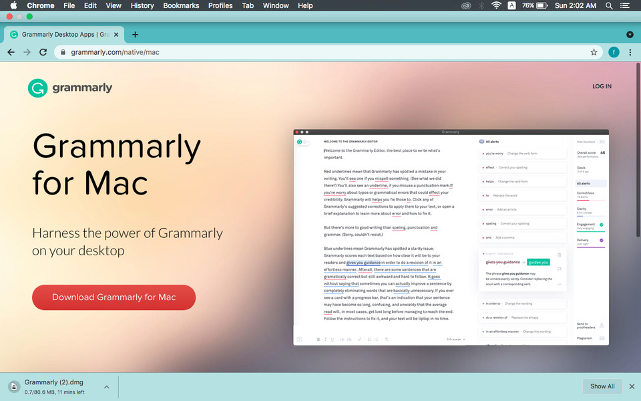641x401 pixels.
Task: Click the Grammarly logo on the page
Action: (x=70, y=88)
